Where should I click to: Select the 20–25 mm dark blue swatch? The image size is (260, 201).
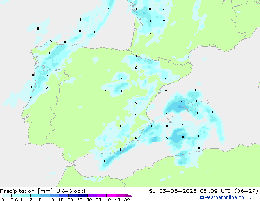pyautogui.click(x=73, y=196)
